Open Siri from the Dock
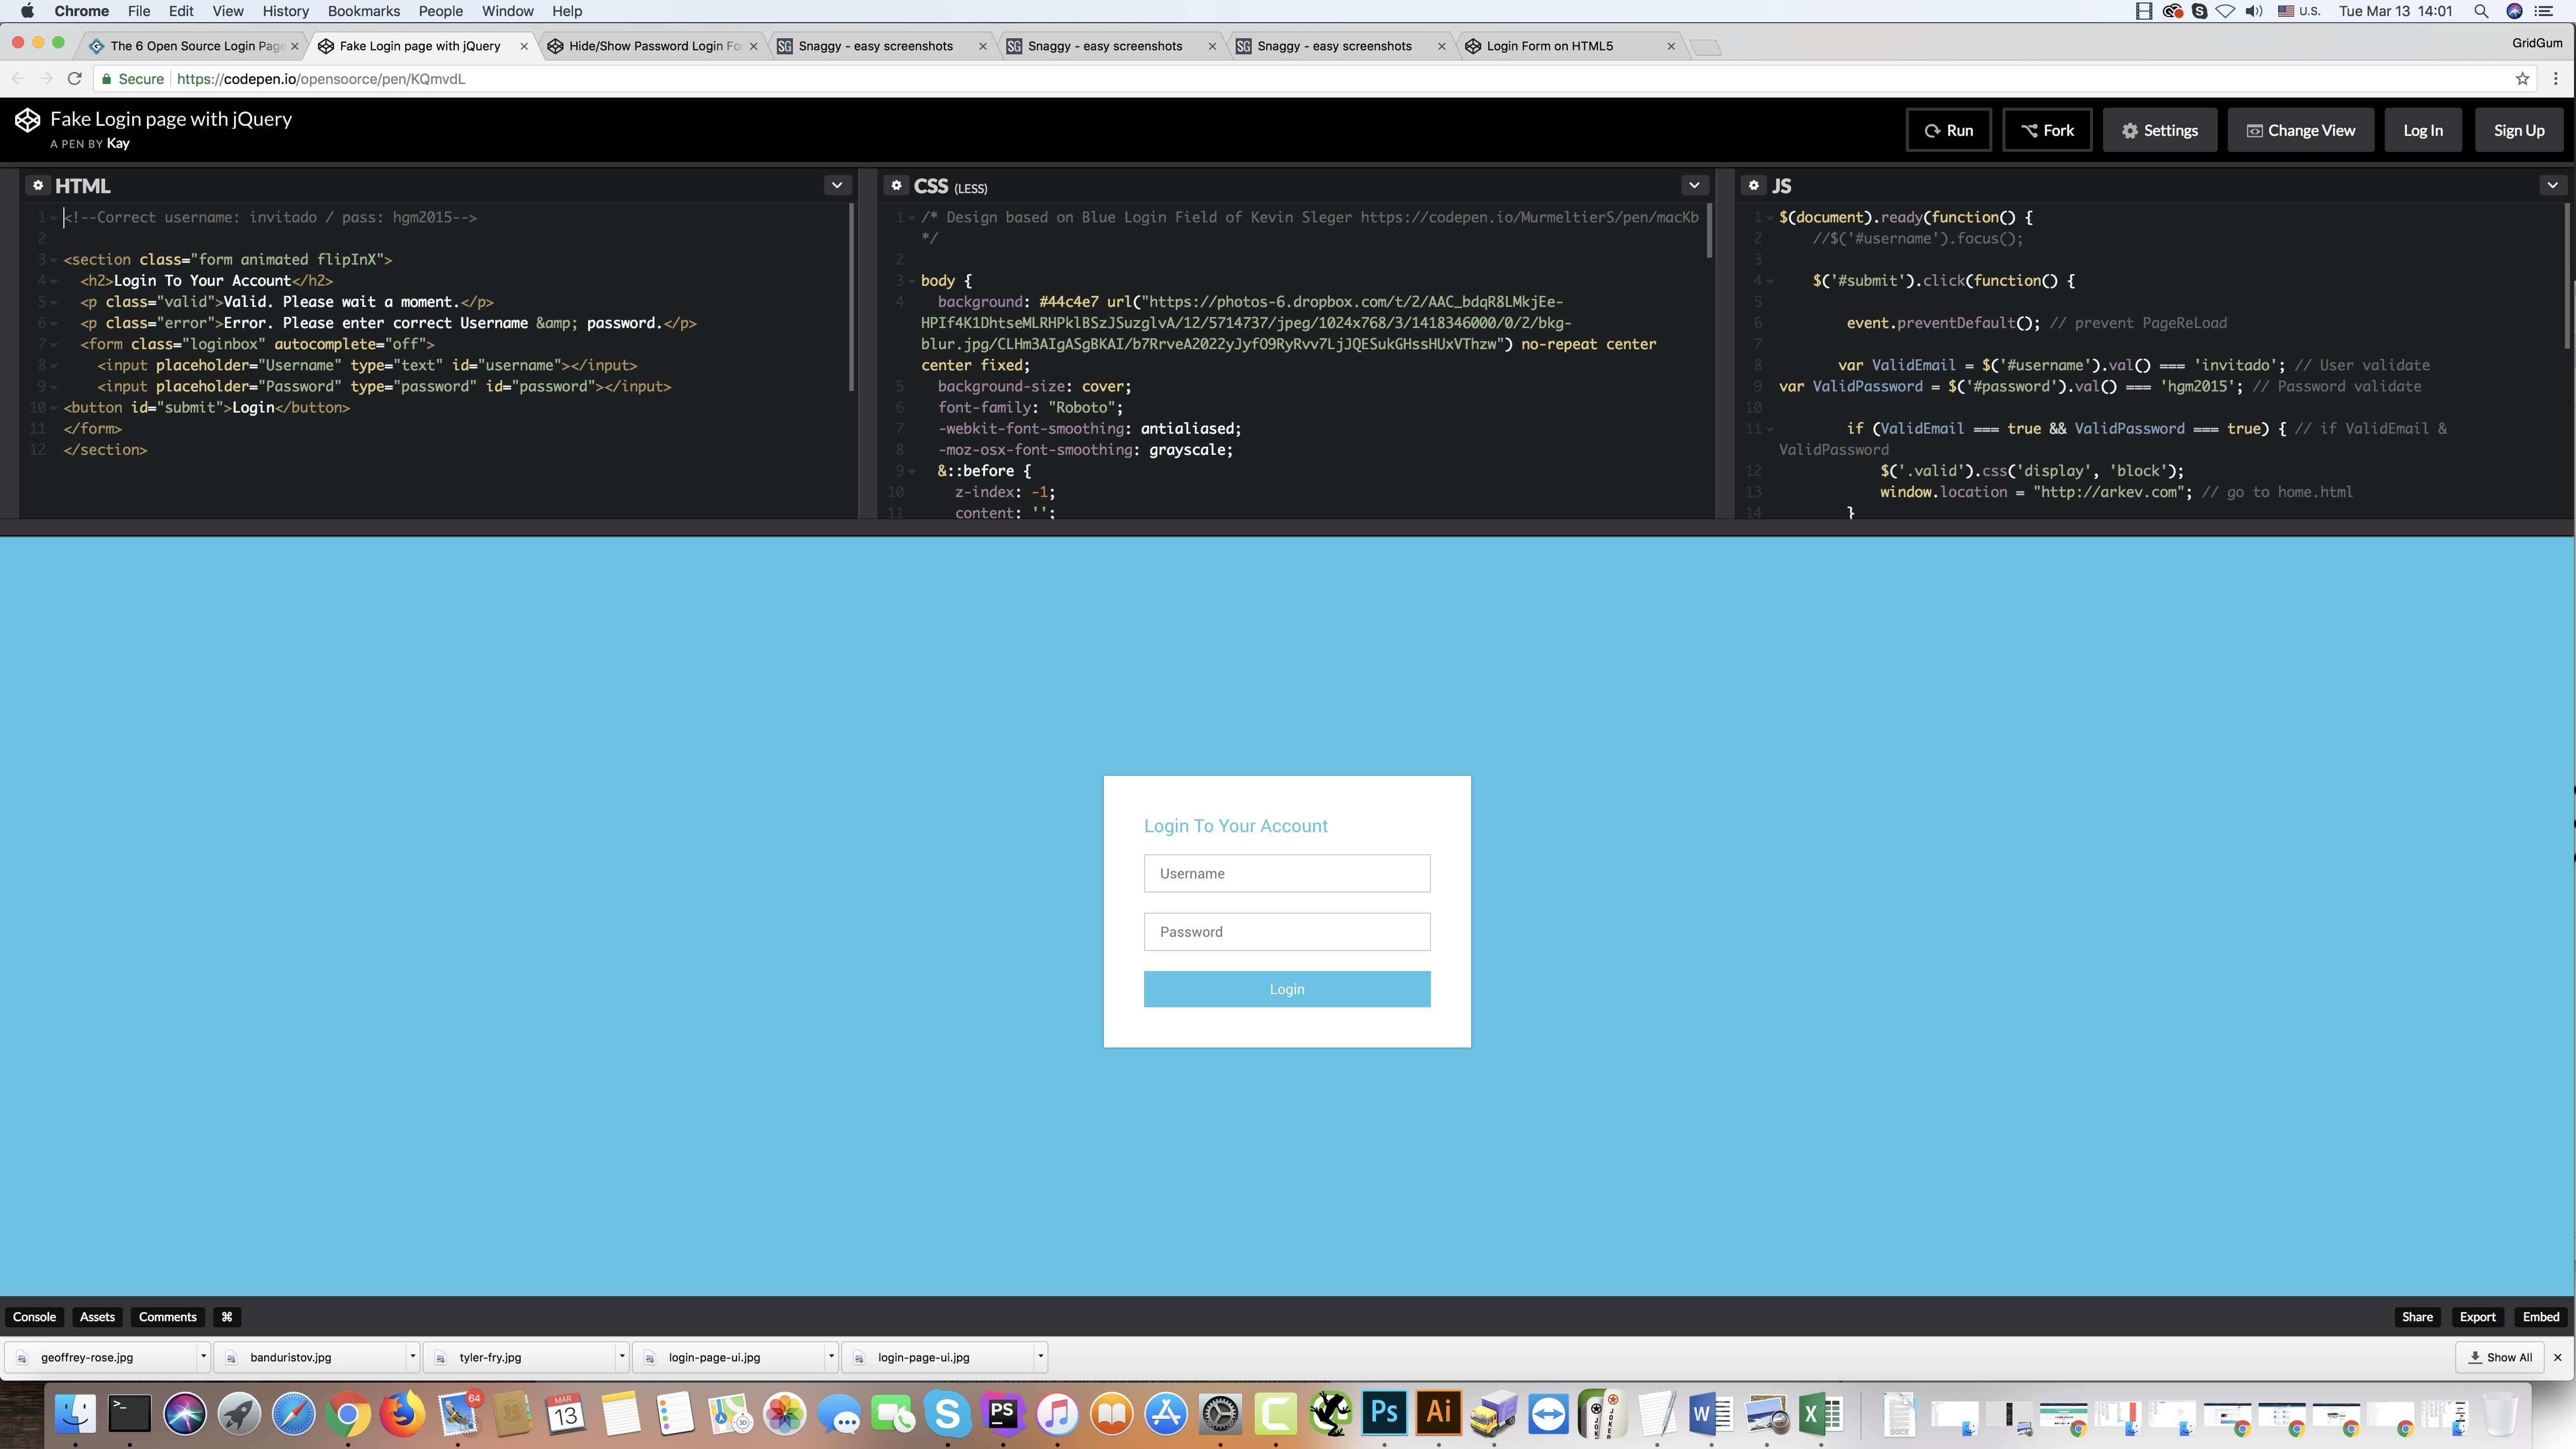 click(x=185, y=1414)
